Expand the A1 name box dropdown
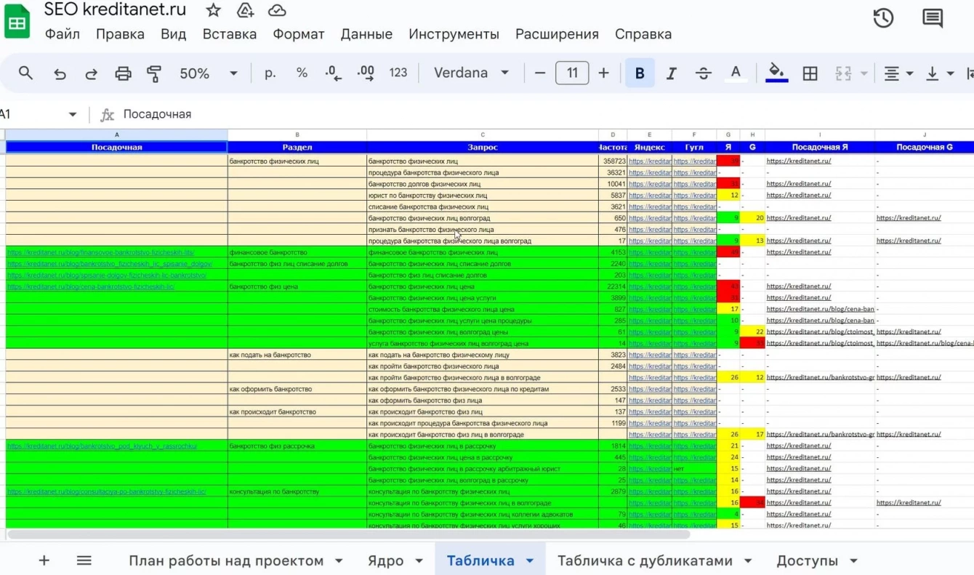Image resolution: width=974 pixels, height=575 pixels. [x=73, y=114]
